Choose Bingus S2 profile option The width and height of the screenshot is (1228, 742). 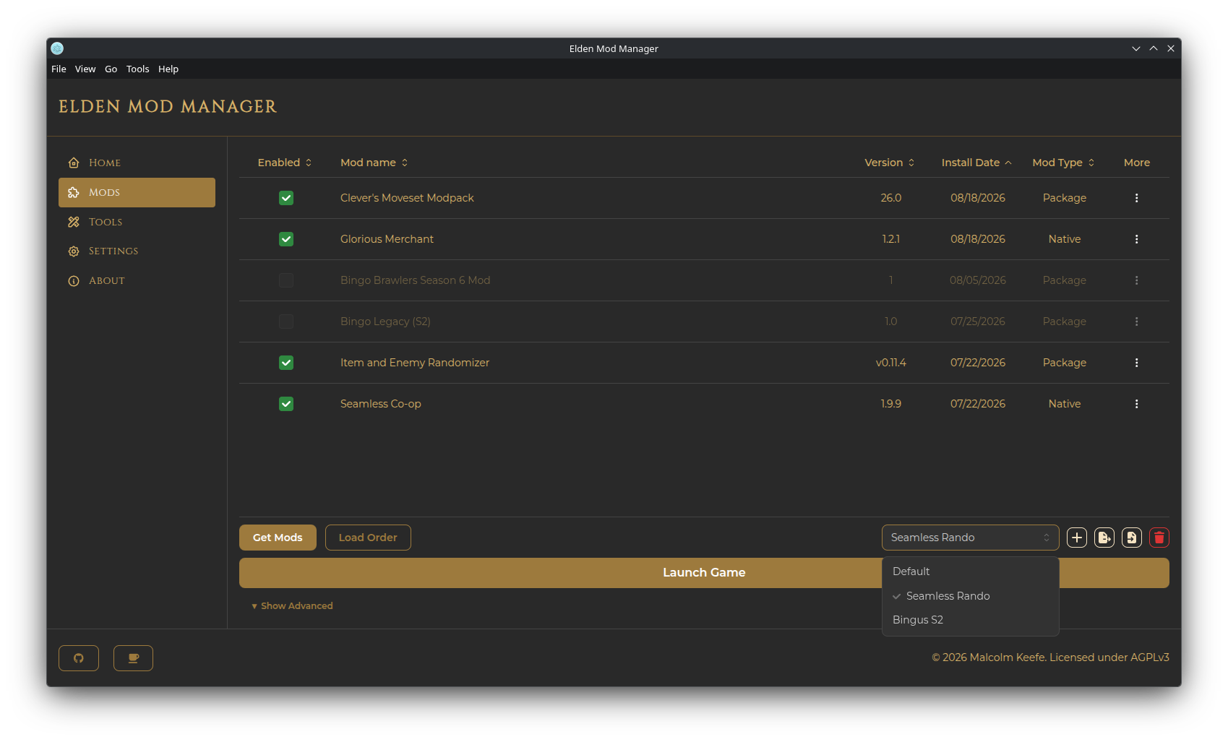[x=970, y=620]
